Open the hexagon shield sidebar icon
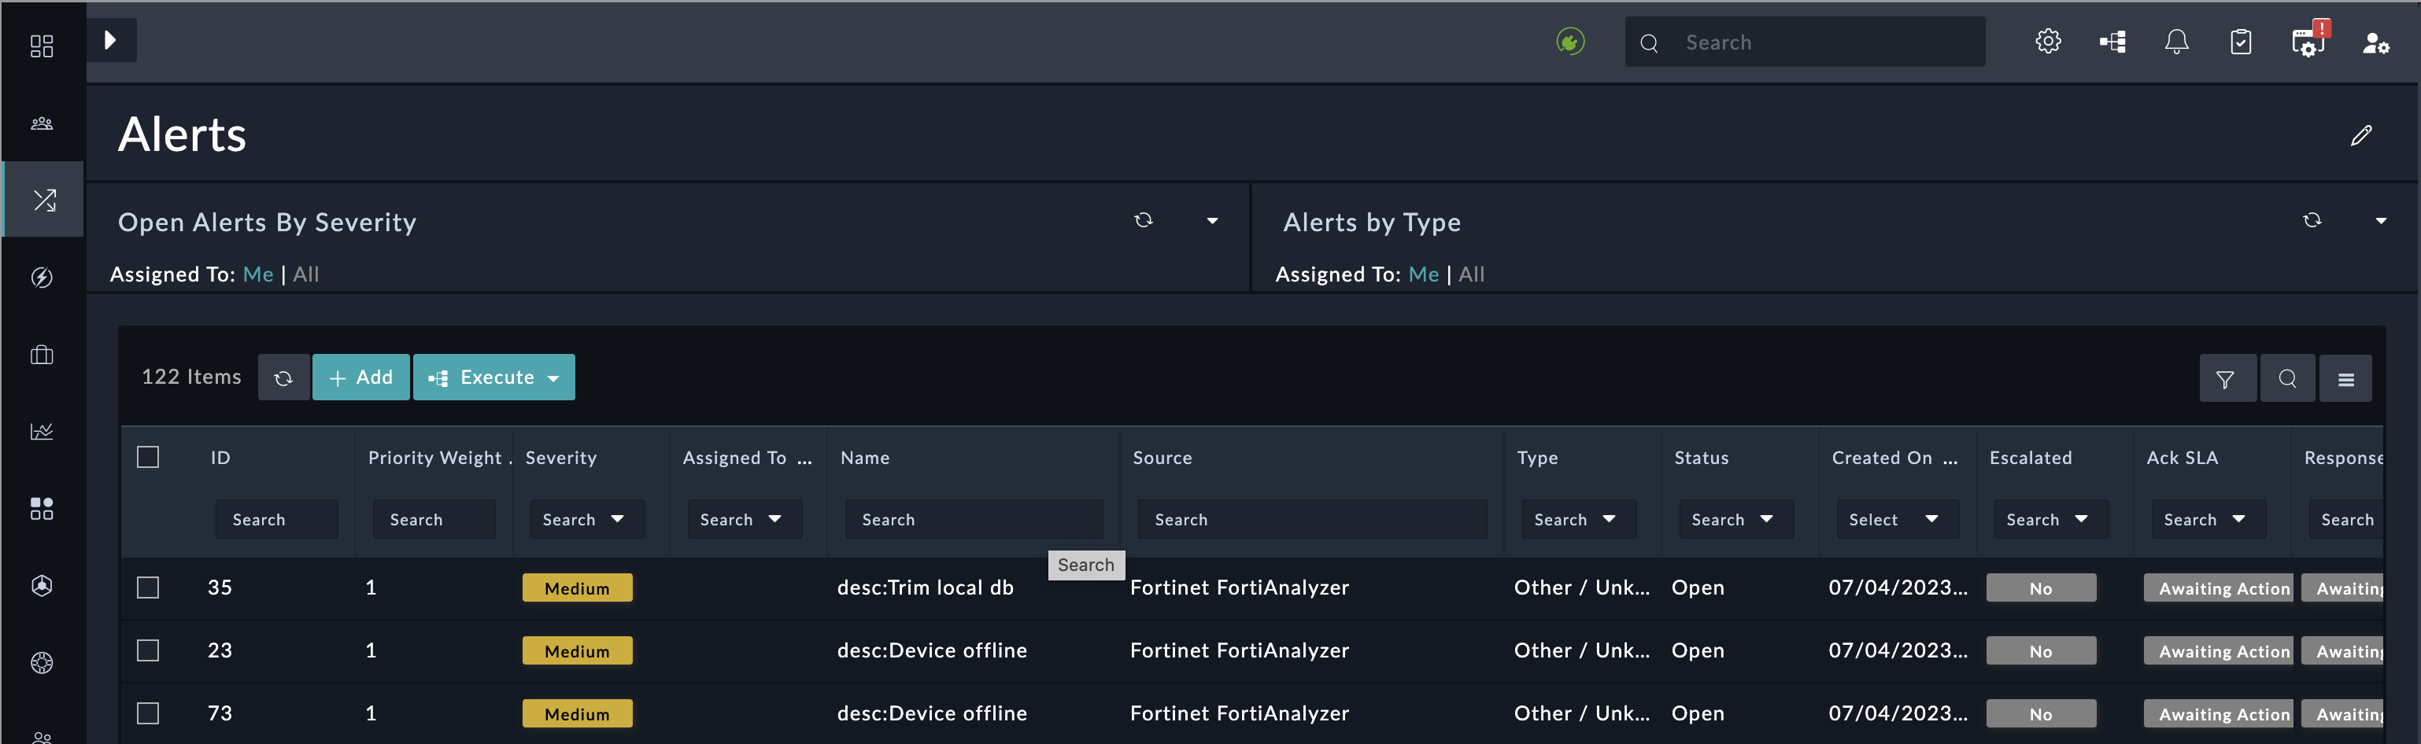Viewport: 2421px width, 744px height. pos(43,585)
